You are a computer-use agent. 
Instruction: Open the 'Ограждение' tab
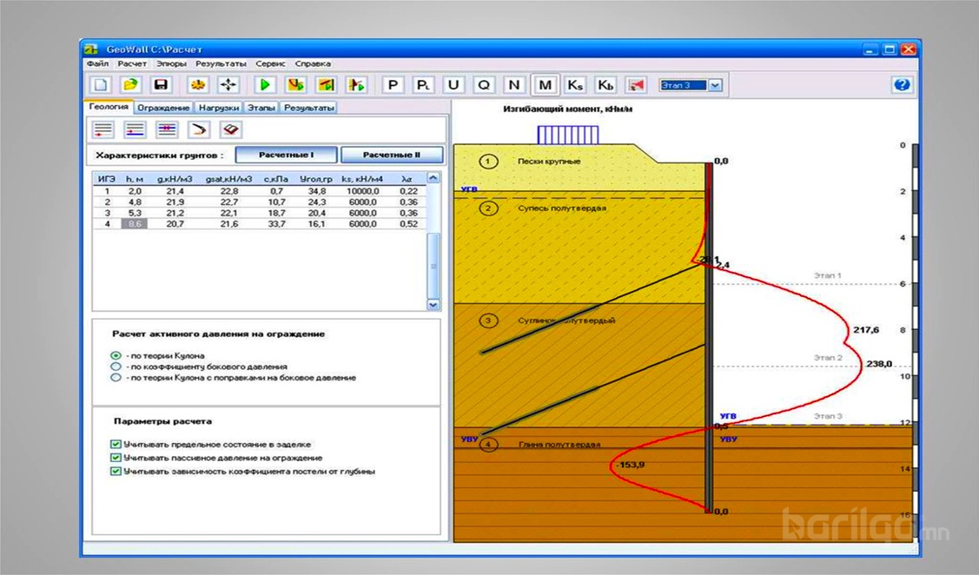(x=163, y=108)
